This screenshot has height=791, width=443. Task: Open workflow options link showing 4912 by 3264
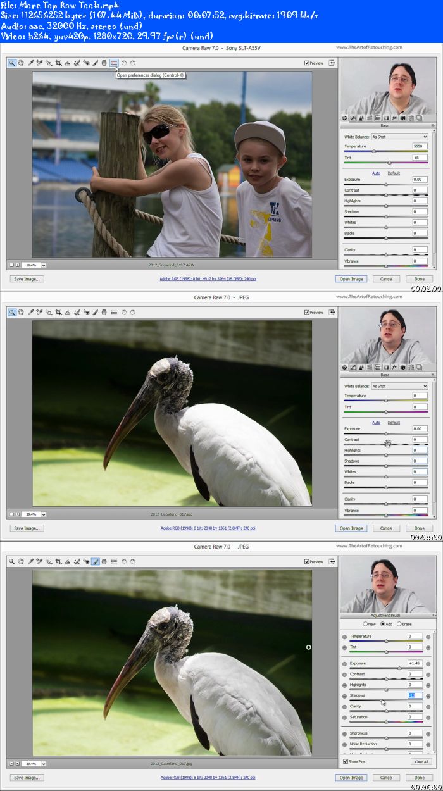pos(208,278)
